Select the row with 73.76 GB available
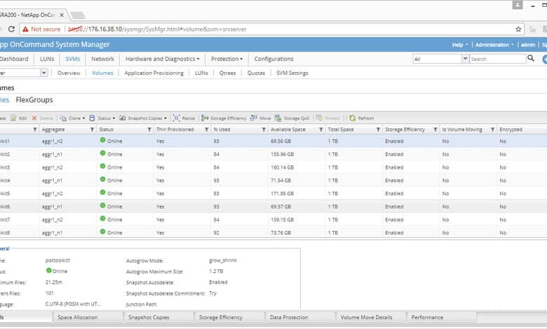 coord(273,232)
